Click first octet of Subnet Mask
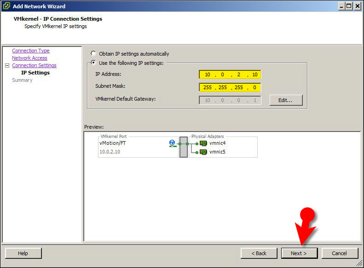 [x=207, y=87]
